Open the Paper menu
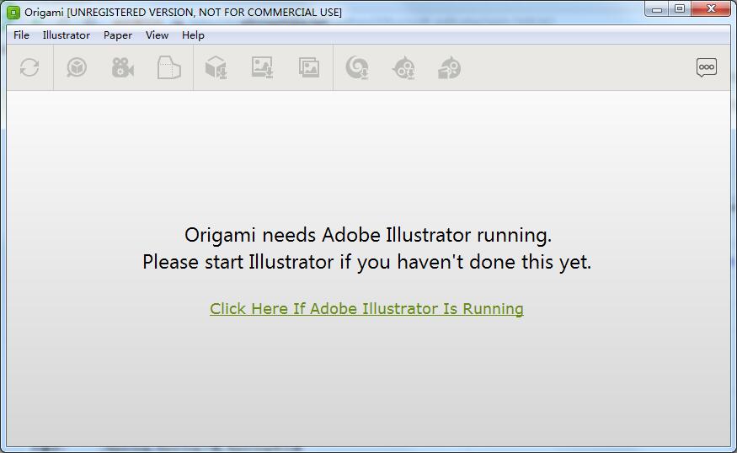The height and width of the screenshot is (453, 737). (x=118, y=35)
